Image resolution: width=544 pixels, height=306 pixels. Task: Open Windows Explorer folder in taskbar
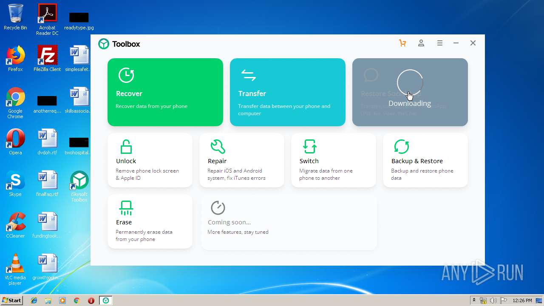tap(48, 300)
